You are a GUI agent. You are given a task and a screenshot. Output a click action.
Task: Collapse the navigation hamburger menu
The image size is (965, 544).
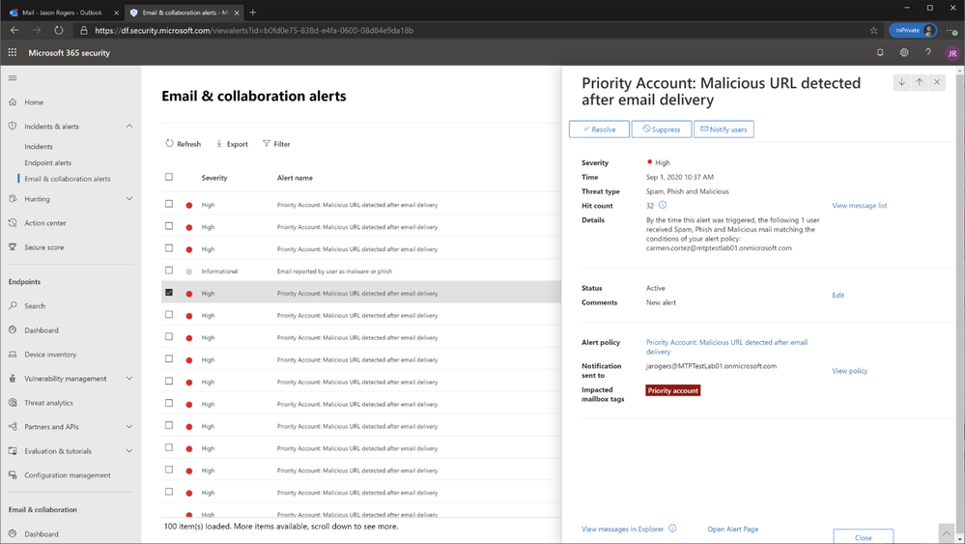(x=13, y=78)
